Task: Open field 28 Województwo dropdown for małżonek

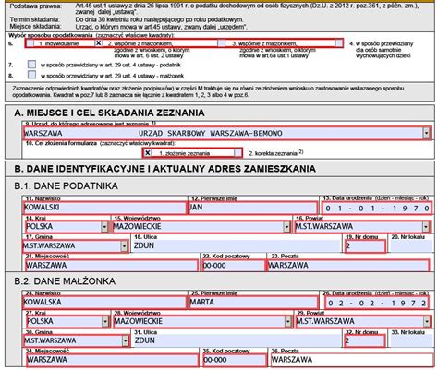Action: tap(287, 322)
